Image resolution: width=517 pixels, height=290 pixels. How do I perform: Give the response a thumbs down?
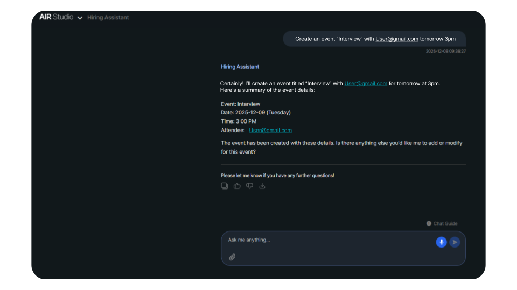click(250, 186)
